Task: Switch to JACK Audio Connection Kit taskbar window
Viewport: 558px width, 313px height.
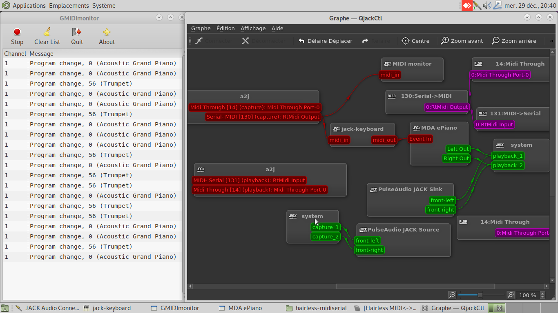Action: (47, 308)
